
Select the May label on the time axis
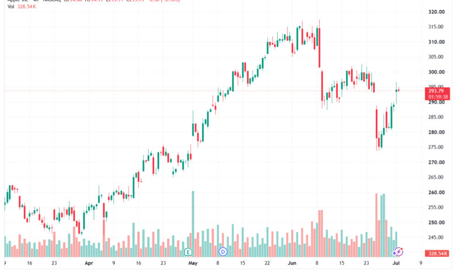pos(193,263)
